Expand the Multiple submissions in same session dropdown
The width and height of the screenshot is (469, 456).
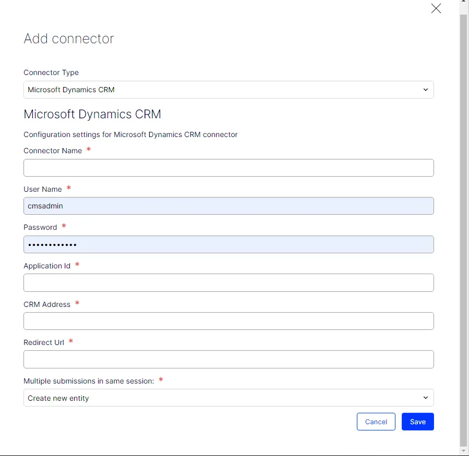pyautogui.click(x=229, y=398)
